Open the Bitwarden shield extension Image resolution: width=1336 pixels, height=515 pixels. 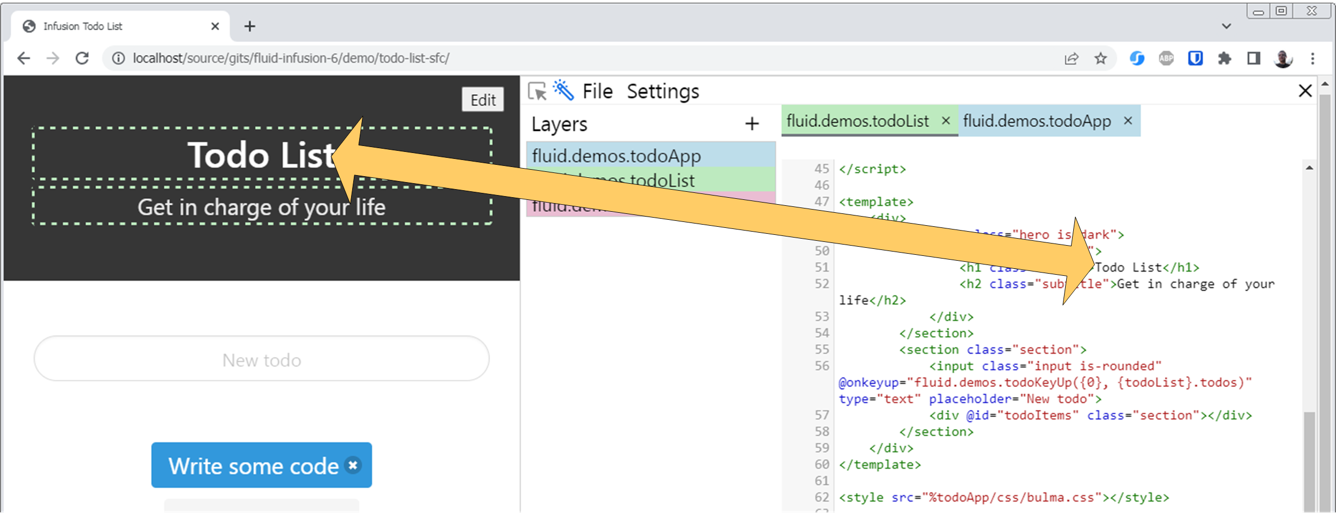point(1195,58)
